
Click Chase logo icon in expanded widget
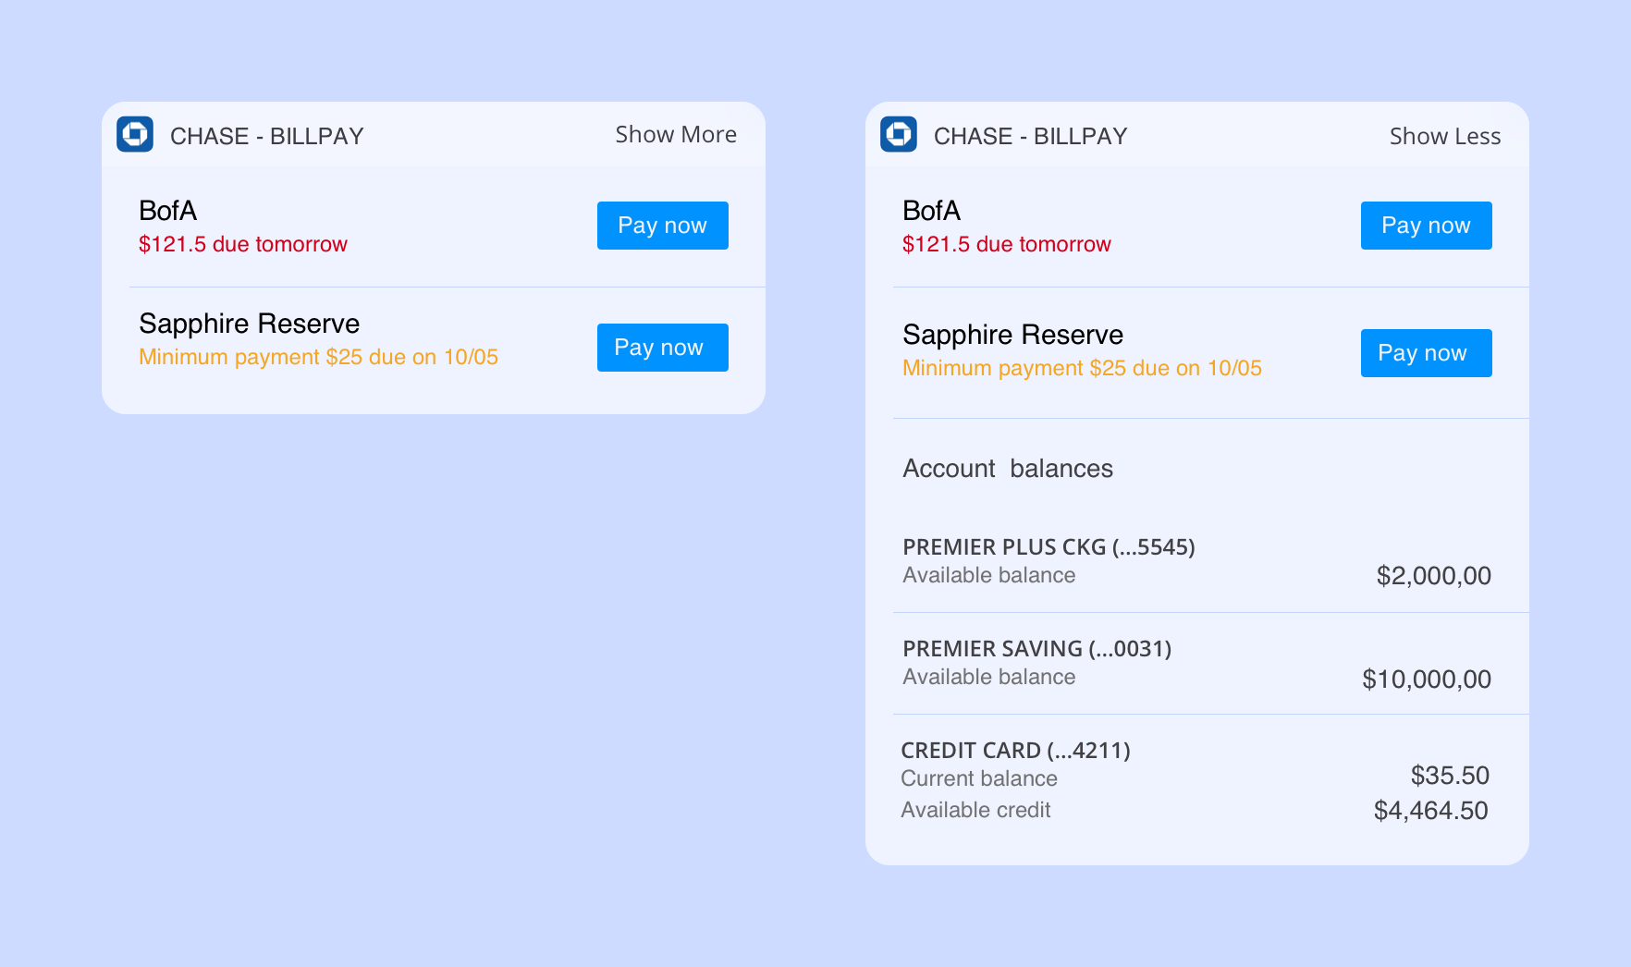pos(899,134)
